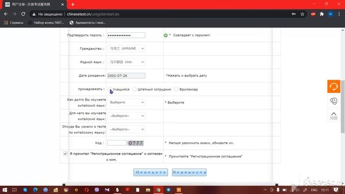The height and width of the screenshot is (194, 345).
Task: Open the AdBlock Plus extension icon
Action: point(313,14)
